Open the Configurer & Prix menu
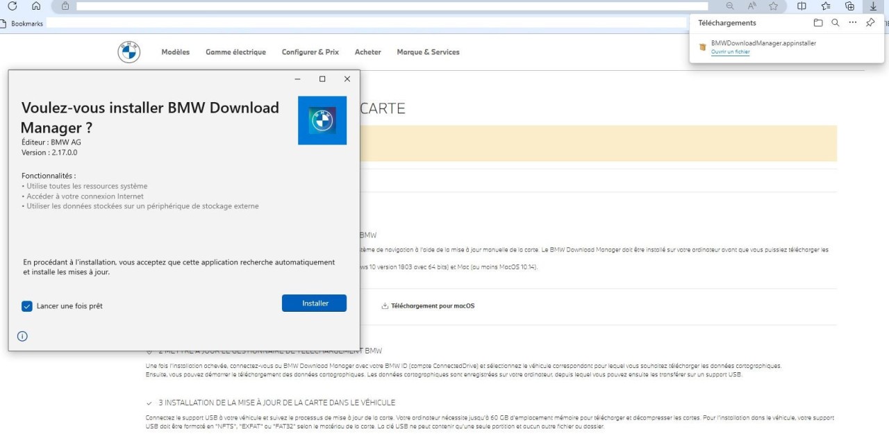The image size is (889, 443). click(x=310, y=52)
